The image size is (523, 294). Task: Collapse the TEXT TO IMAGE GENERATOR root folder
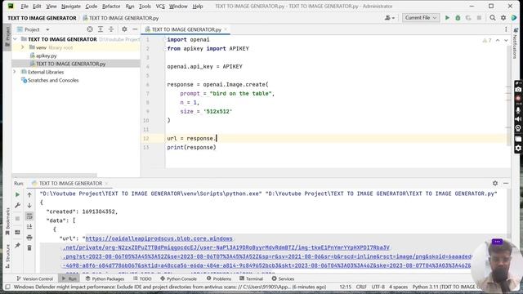pyautogui.click(x=15, y=39)
